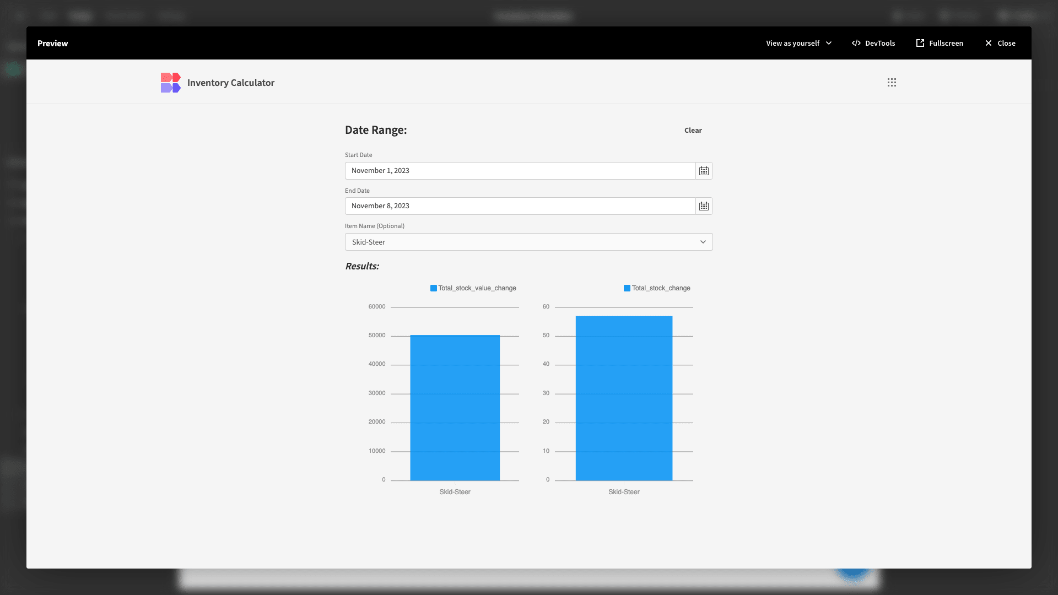Click the Item Name (Optional) label
This screenshot has width=1058, height=595.
point(375,226)
